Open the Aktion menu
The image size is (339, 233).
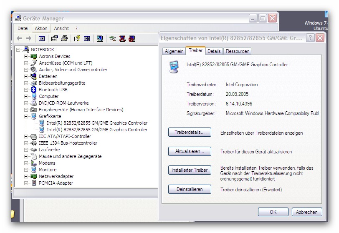(x=41, y=28)
